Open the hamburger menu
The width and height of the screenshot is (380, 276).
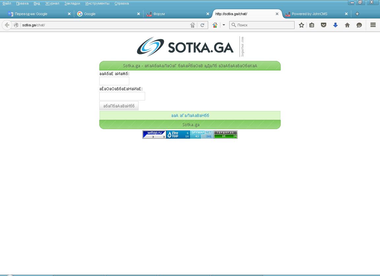pos(373,25)
